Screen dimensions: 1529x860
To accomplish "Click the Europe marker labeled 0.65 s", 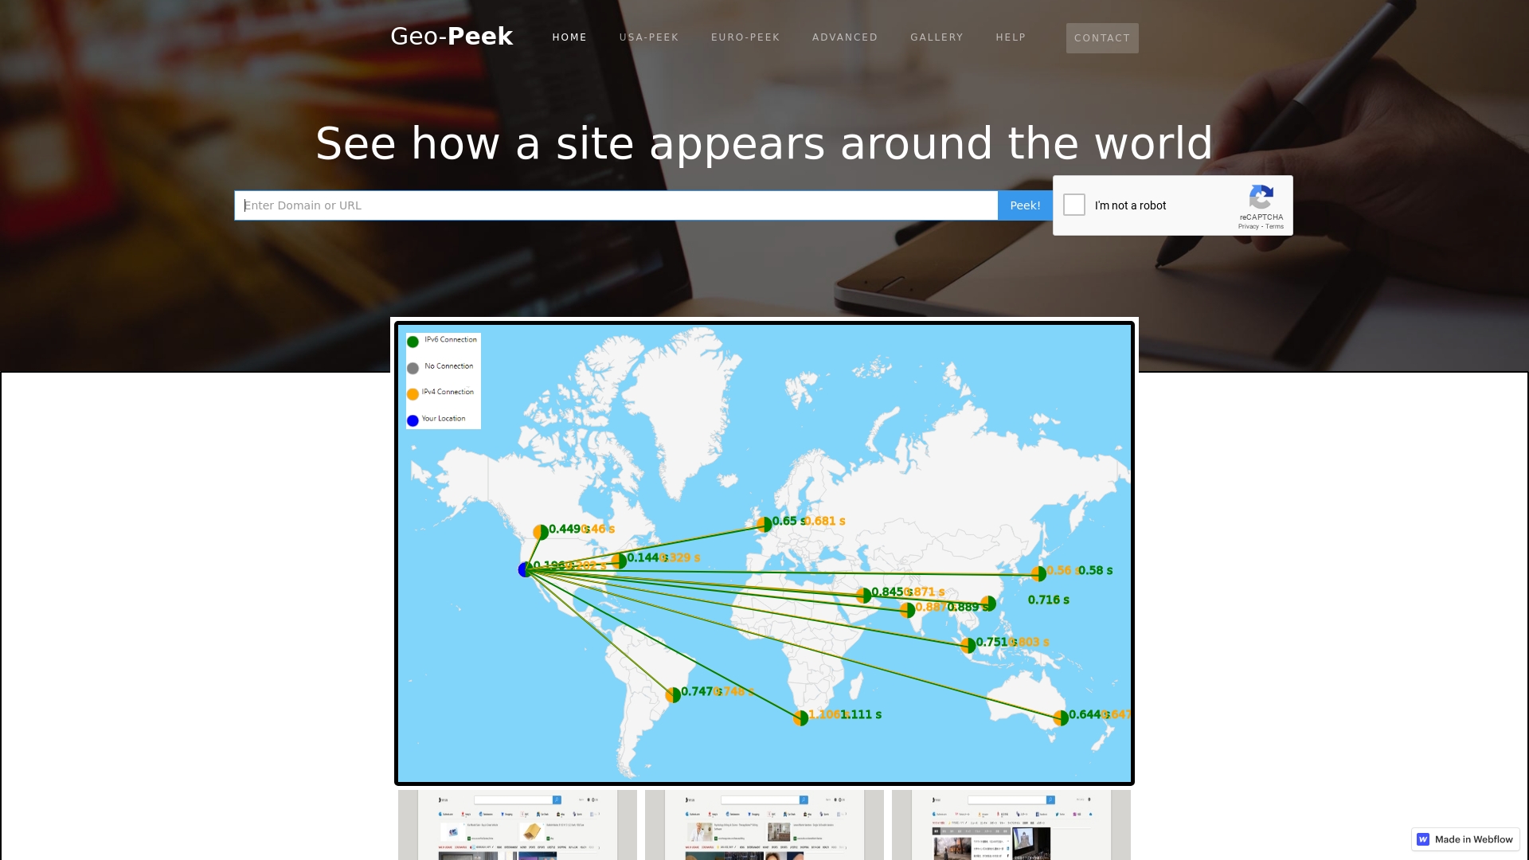I will click(764, 524).
